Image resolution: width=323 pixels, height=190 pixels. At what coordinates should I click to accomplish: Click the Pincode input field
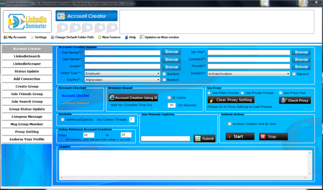click(249, 66)
